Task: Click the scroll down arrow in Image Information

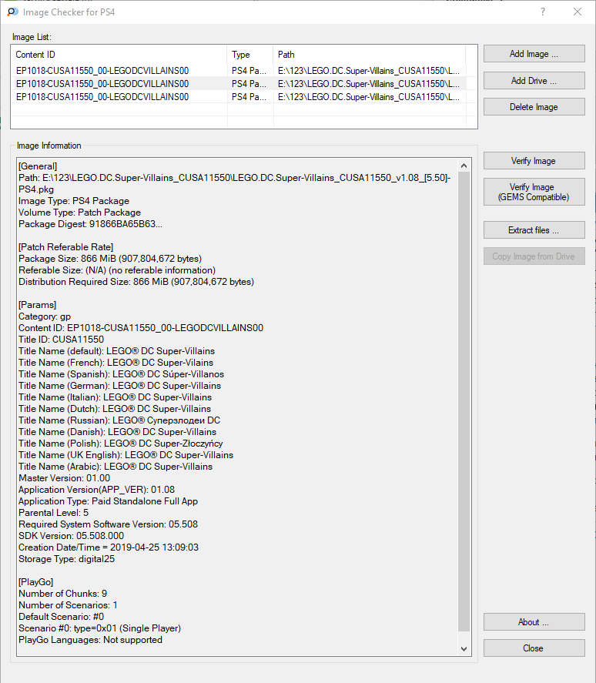Action: (x=464, y=649)
